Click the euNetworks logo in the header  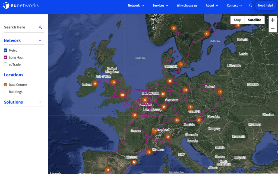click(x=21, y=5)
